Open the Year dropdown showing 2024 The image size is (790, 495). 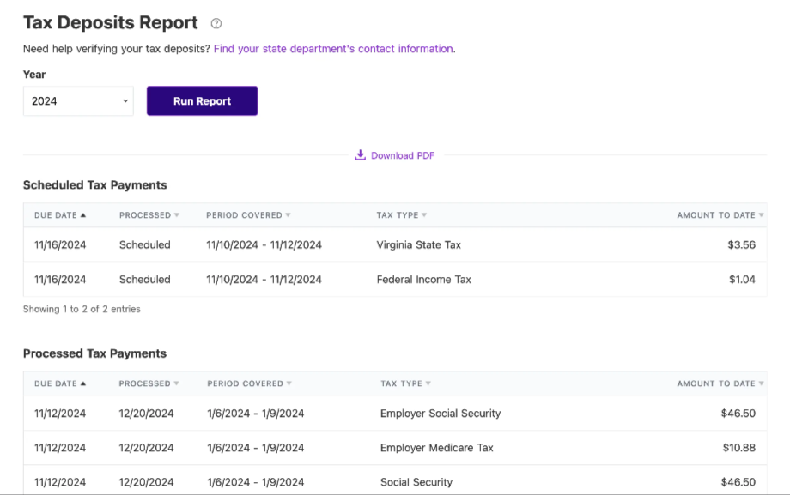tap(78, 100)
